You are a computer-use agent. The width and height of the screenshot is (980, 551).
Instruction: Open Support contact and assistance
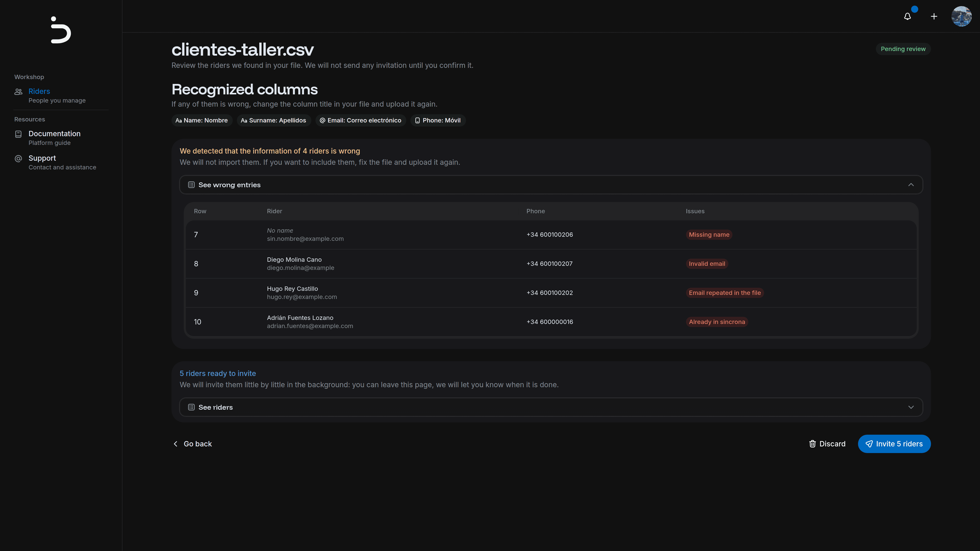pyautogui.click(x=61, y=162)
